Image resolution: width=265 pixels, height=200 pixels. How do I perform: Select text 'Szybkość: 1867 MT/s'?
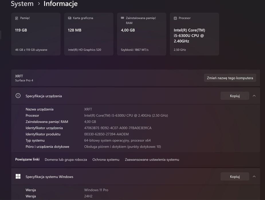tap(135, 49)
